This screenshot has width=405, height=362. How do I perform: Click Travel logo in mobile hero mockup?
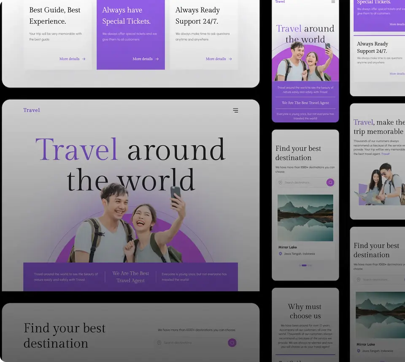point(280,2)
